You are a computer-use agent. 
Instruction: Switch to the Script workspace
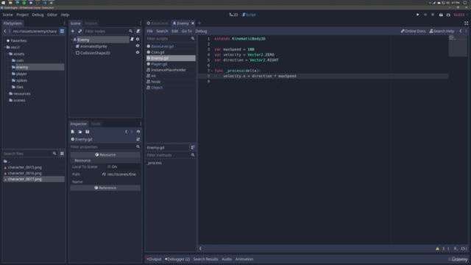[x=249, y=15]
